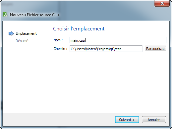This screenshot has height=129, width=172.
Task: Select the Résumé wizard step
Action: [22, 41]
